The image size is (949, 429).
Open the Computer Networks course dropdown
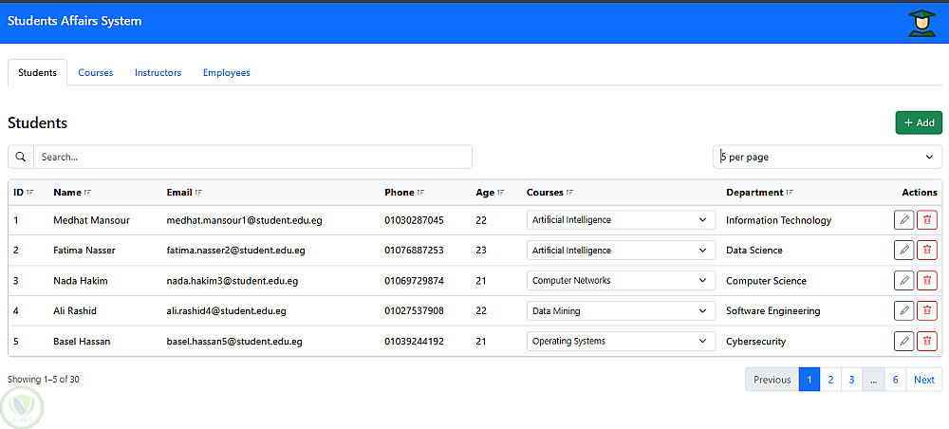pyautogui.click(x=621, y=281)
